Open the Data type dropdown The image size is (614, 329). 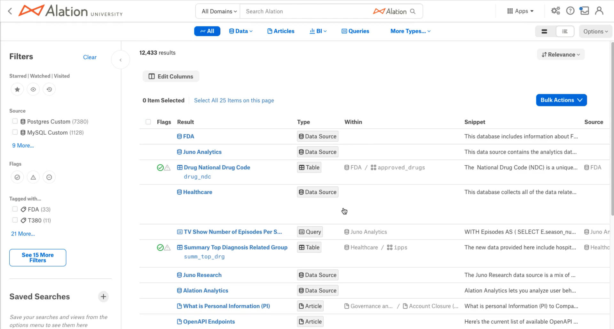(x=241, y=31)
